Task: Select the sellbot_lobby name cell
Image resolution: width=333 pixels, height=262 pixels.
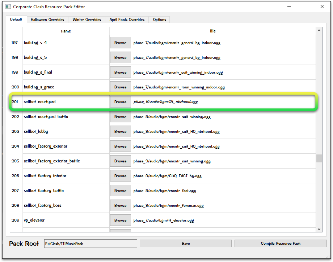Action: (66, 131)
